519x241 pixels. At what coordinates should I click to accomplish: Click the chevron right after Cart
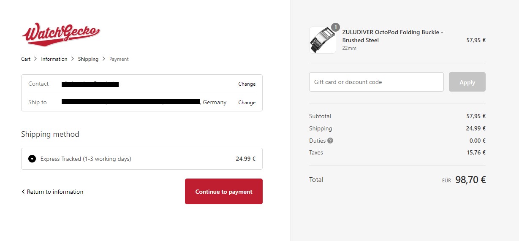35,59
